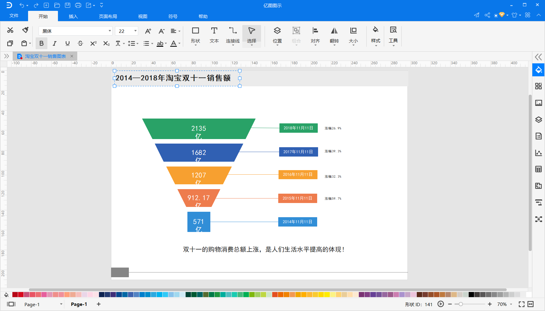The image size is (545, 311).
Task: Click the Cut scissors icon
Action: click(x=10, y=30)
